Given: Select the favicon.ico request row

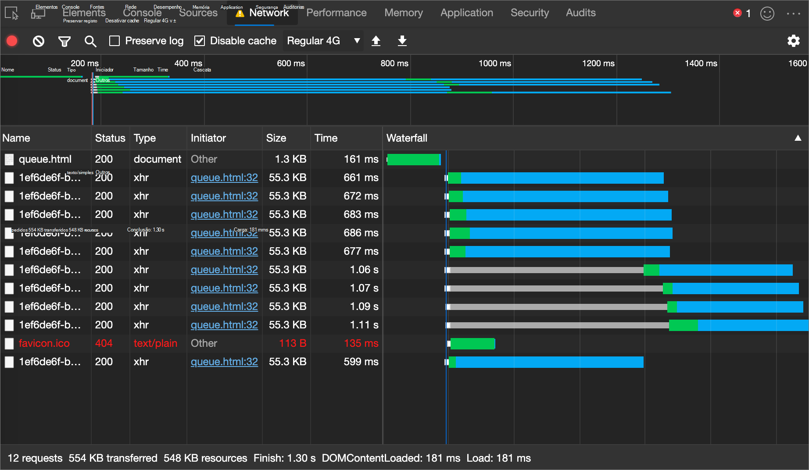Looking at the screenshot, I should click(x=44, y=343).
